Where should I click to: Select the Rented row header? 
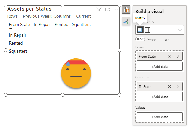16,43
